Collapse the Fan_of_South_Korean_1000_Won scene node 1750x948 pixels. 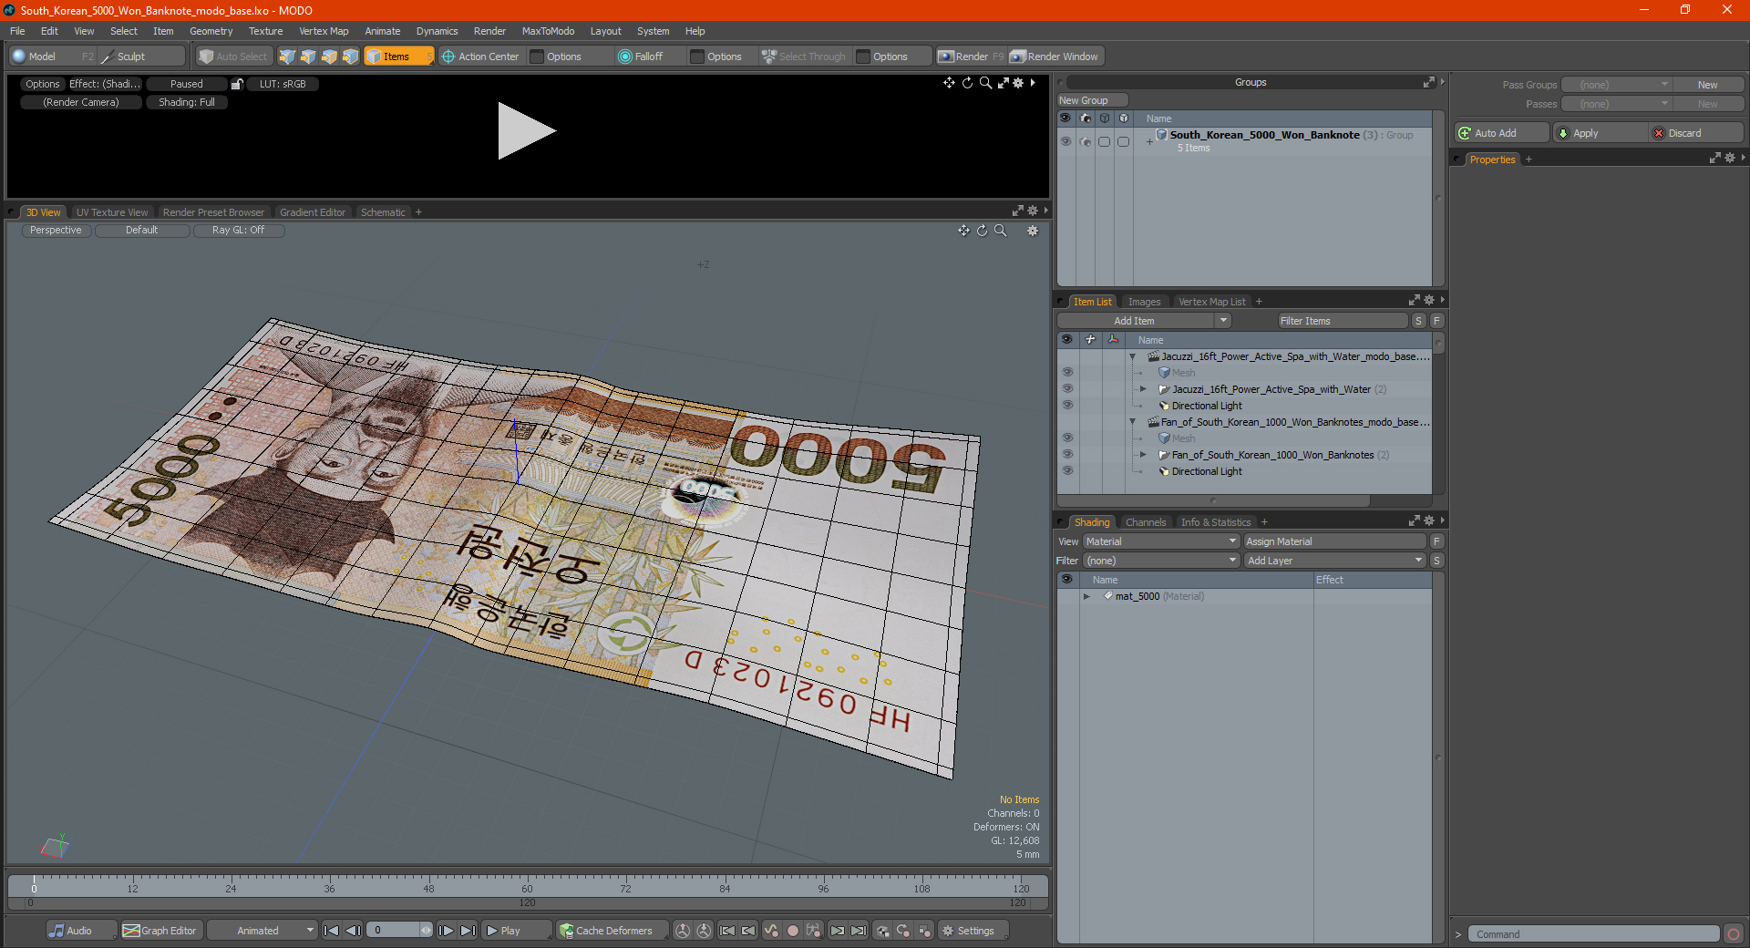1132,422
